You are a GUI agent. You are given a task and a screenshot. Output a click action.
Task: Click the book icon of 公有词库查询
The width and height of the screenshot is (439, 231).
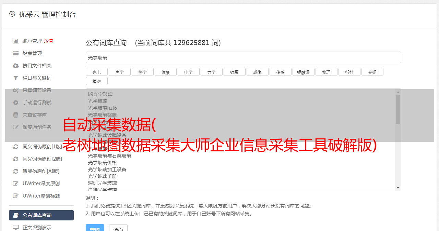tap(16, 215)
